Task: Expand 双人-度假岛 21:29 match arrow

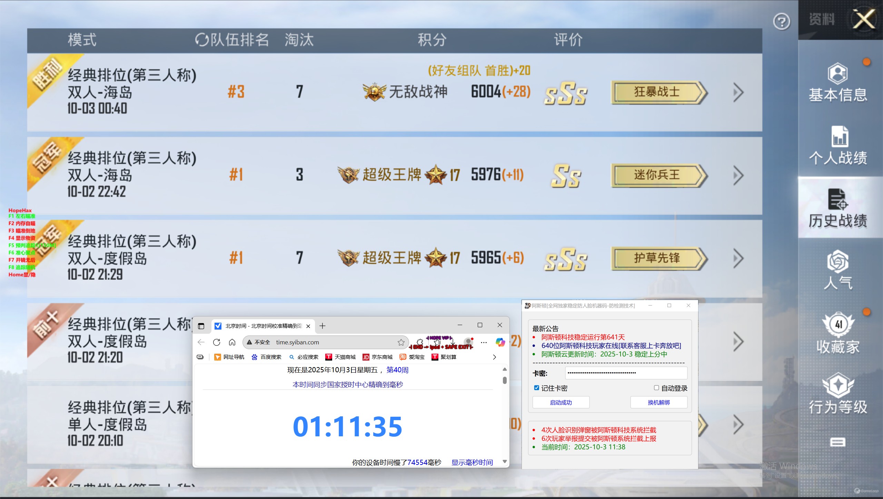Action: [x=738, y=258]
